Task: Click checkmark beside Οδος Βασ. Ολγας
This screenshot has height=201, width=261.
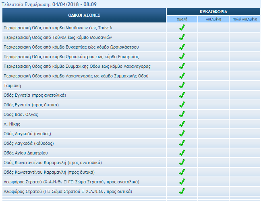Action: click(182, 114)
